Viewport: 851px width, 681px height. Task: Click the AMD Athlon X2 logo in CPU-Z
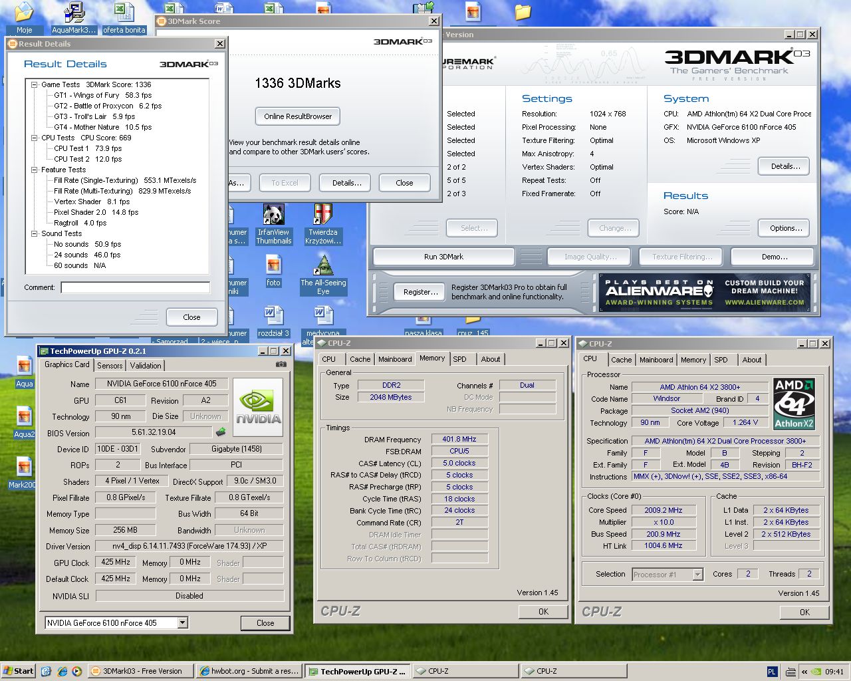click(x=794, y=404)
